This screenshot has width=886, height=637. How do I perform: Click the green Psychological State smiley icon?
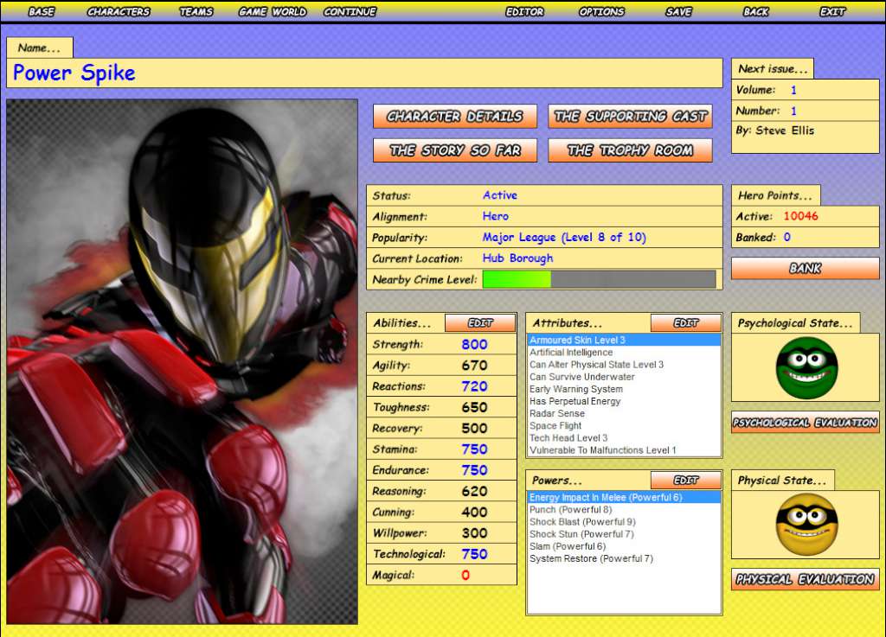(805, 366)
